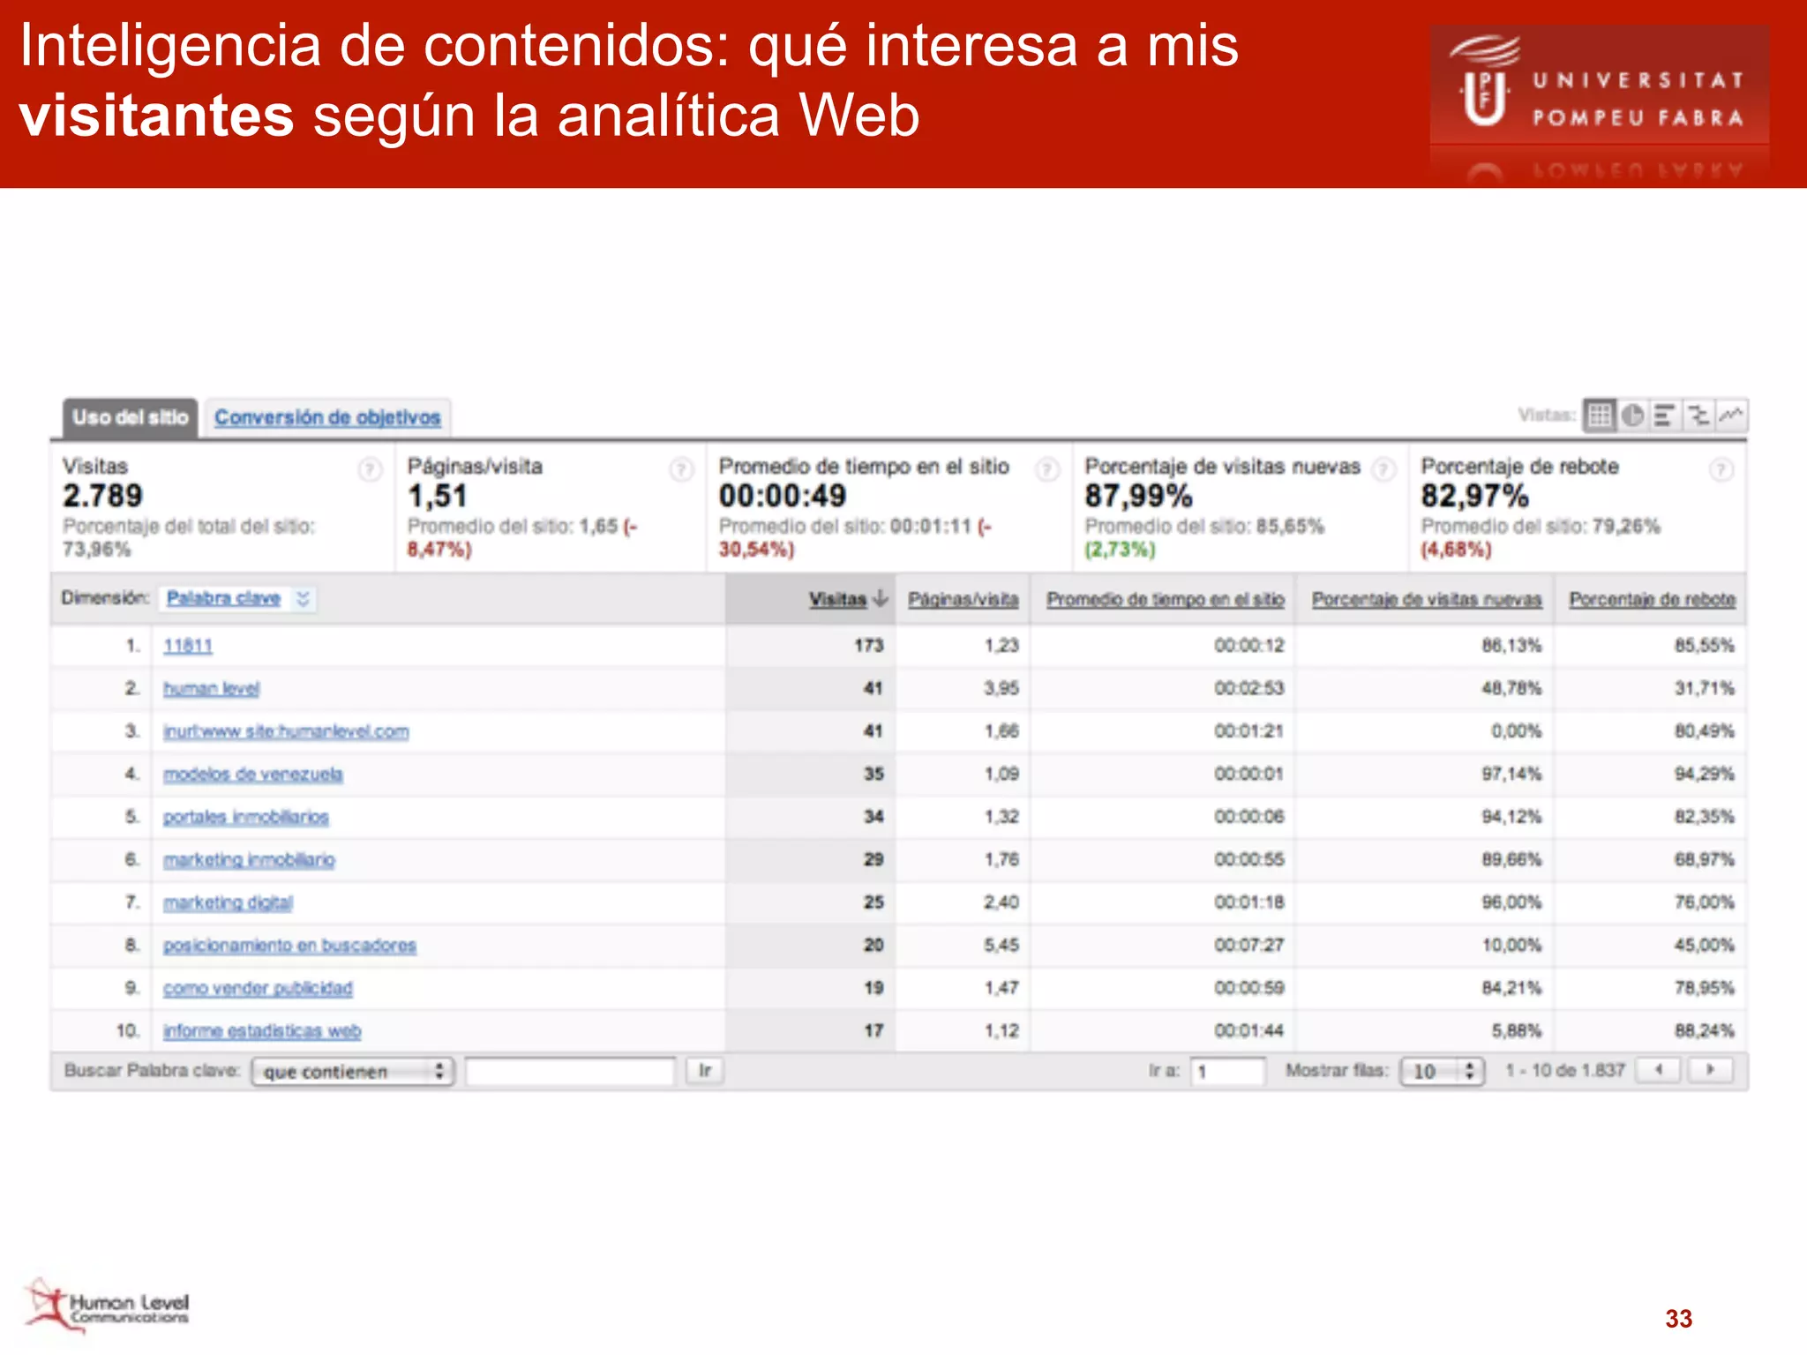
Task: Click bounce cell 31,71% for human level
Action: (1704, 688)
